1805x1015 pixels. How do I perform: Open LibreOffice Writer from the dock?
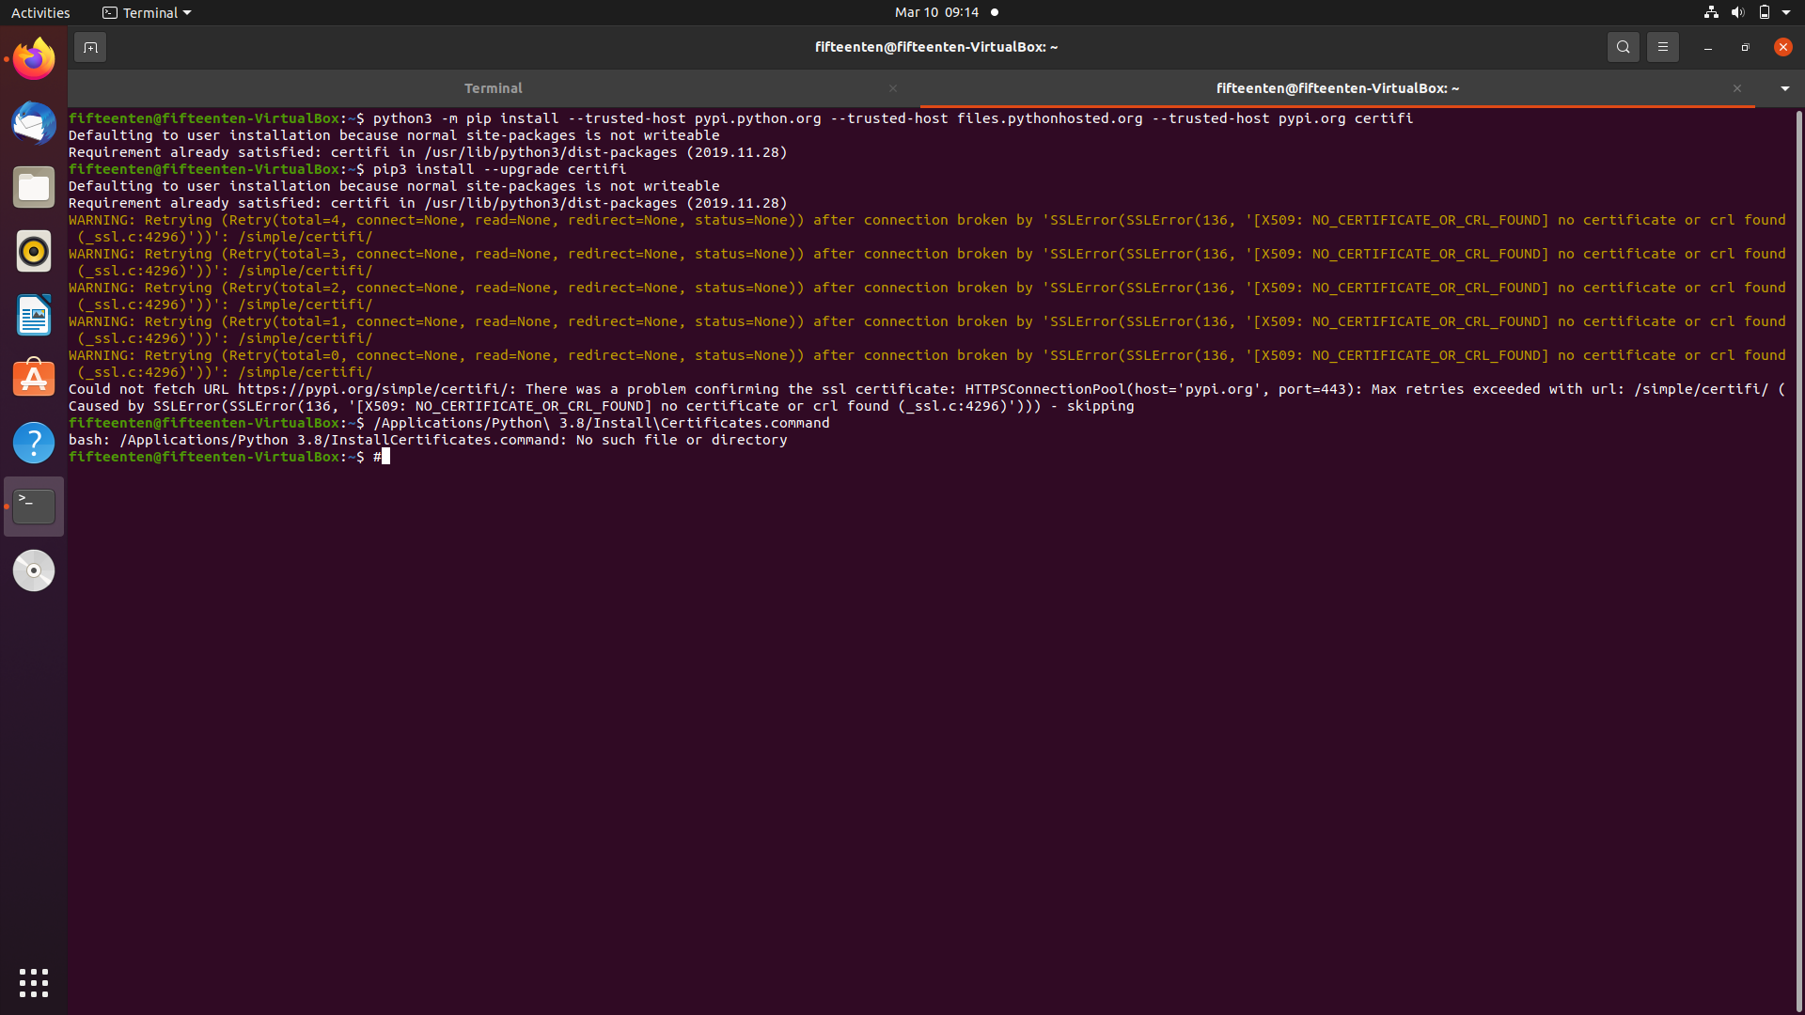pyautogui.click(x=34, y=315)
